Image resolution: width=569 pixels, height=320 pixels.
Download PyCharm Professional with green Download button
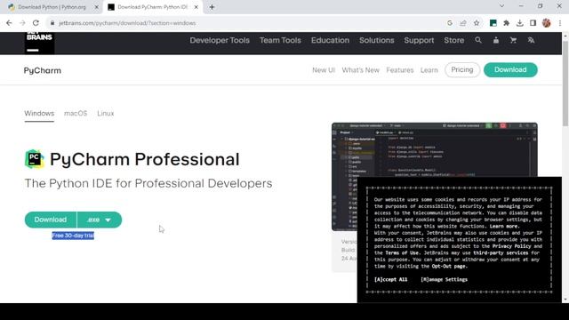51,220
